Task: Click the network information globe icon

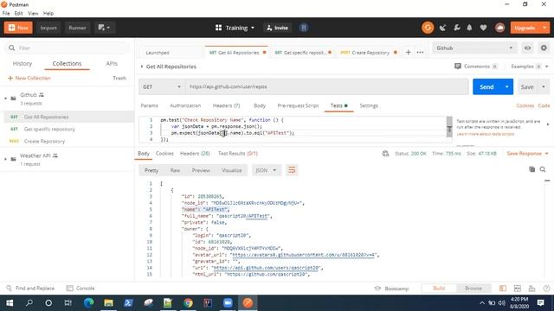Action: pos(385,154)
